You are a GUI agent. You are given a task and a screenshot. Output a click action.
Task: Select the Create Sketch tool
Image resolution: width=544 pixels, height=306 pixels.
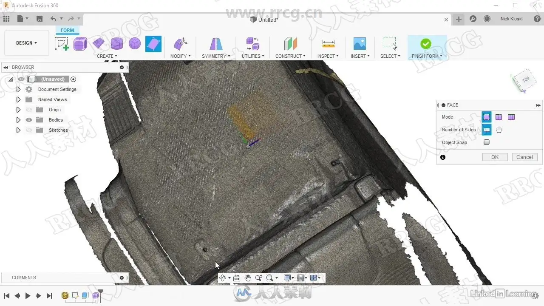[62, 44]
